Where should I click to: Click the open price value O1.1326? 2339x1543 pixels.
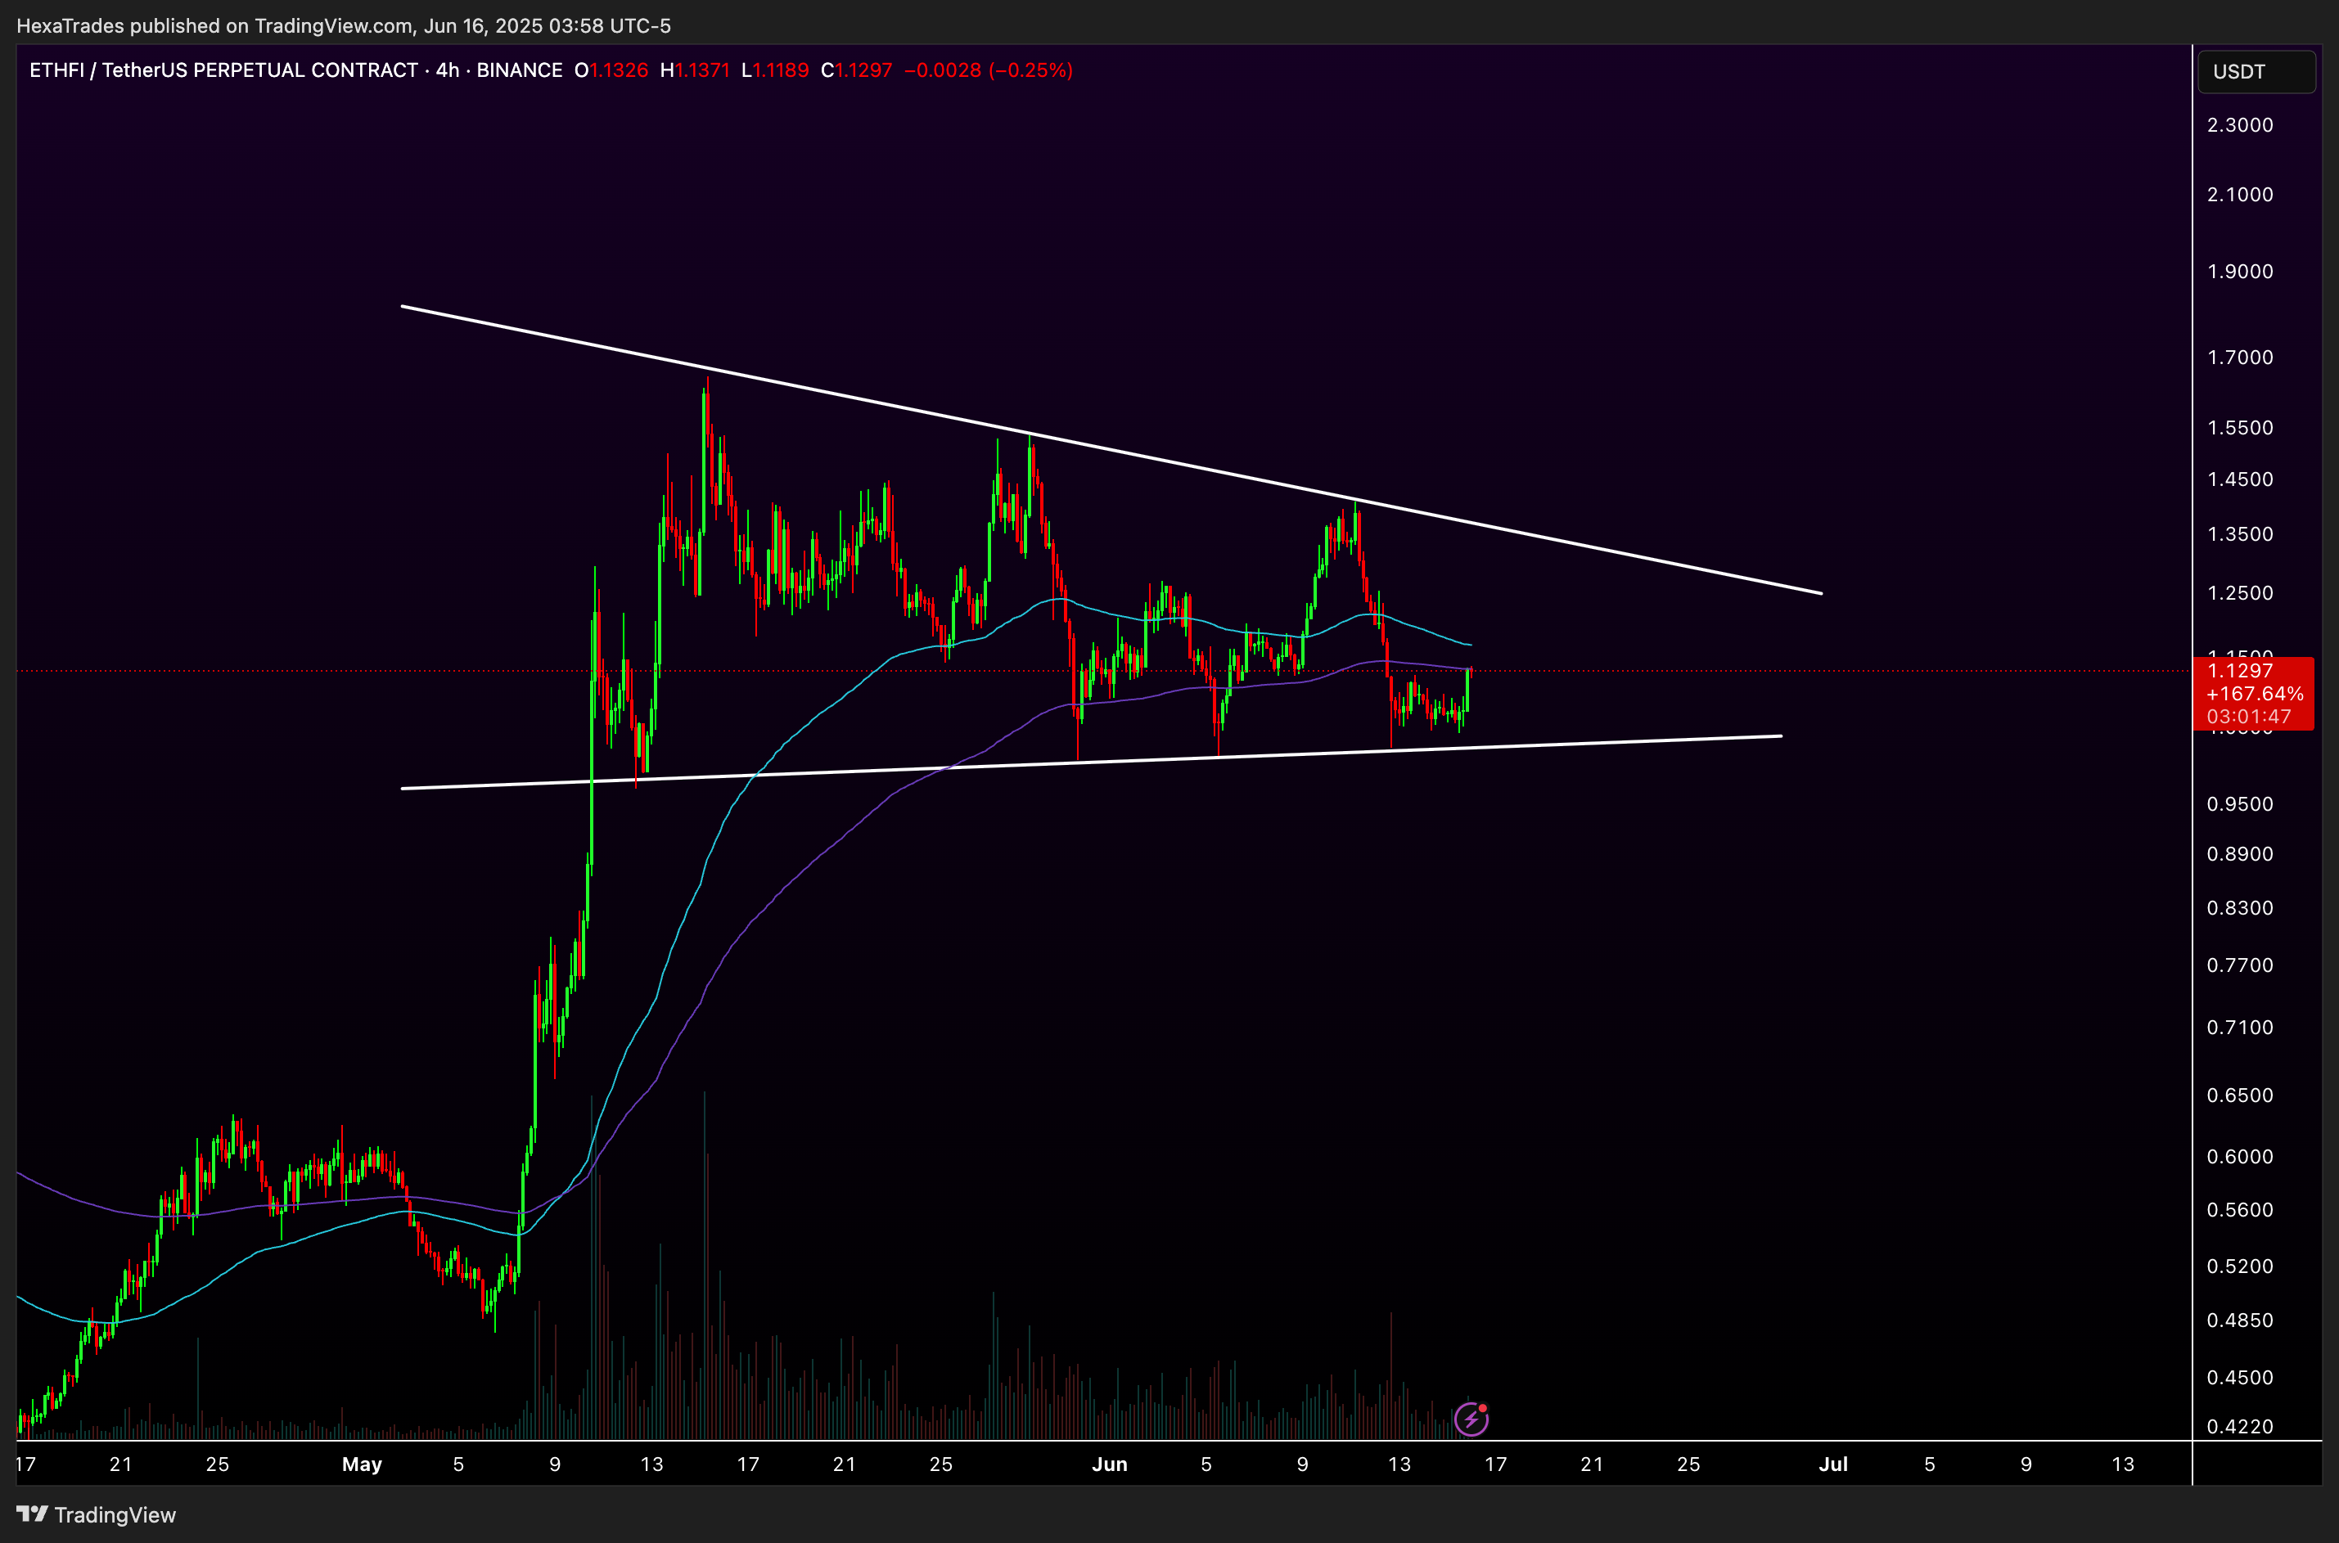pos(611,70)
